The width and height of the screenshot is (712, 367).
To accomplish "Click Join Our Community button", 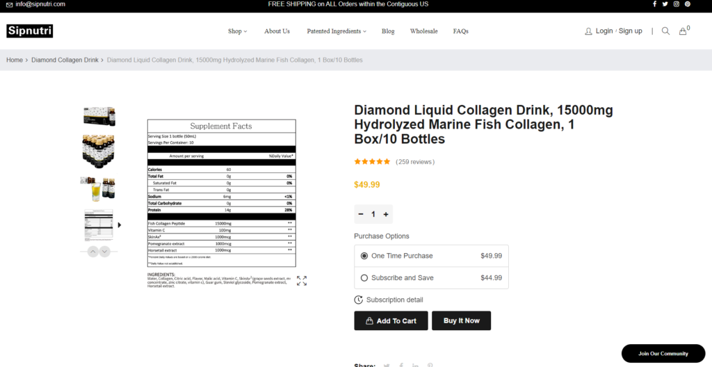I will [663, 353].
